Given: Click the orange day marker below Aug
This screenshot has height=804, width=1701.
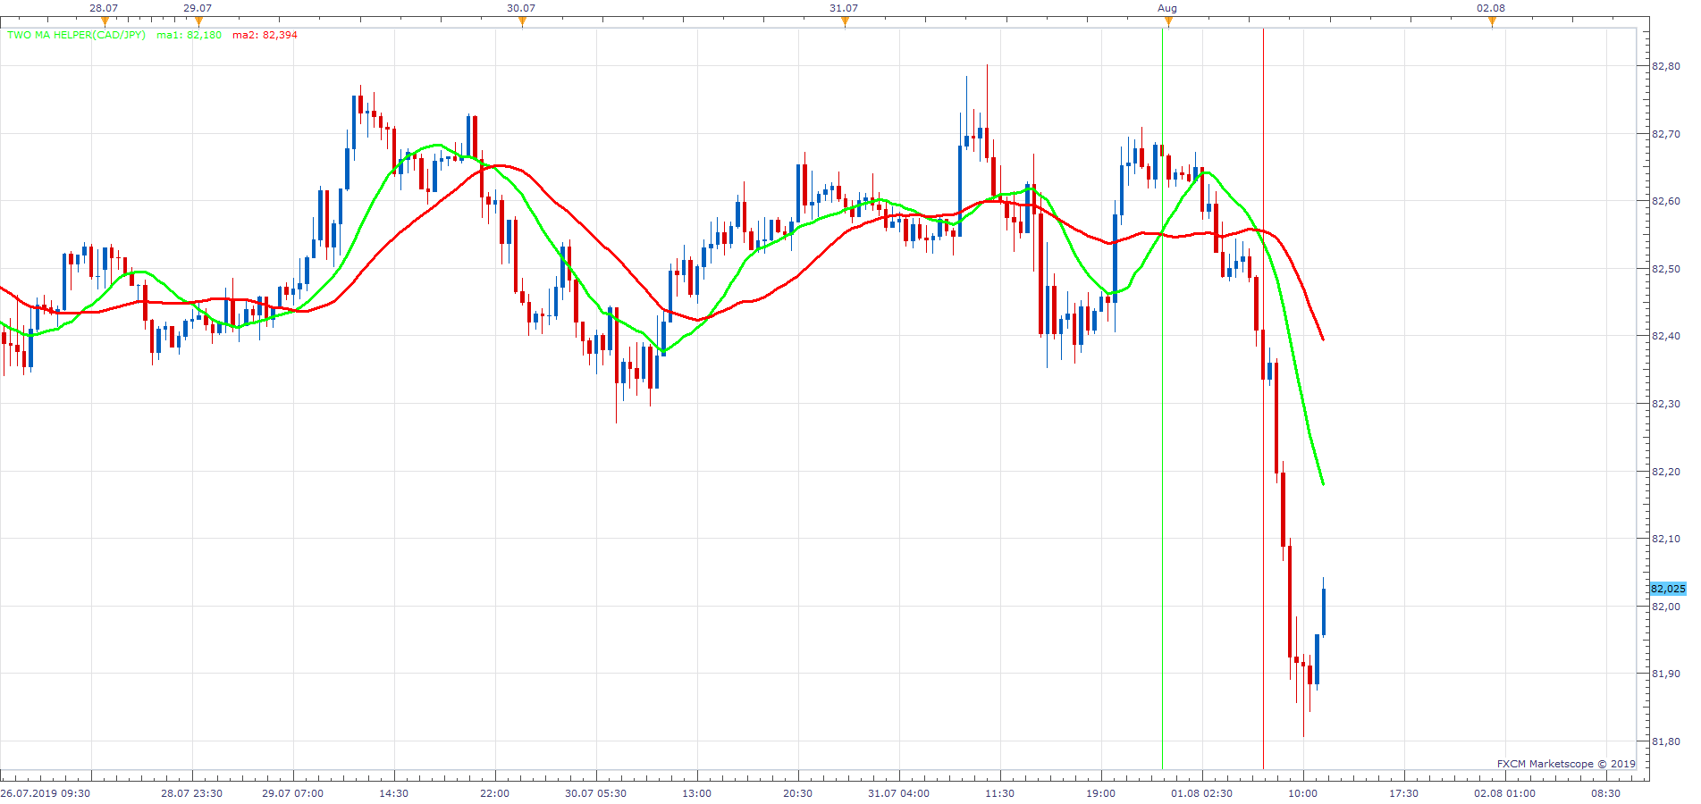Looking at the screenshot, I should (x=1168, y=21).
